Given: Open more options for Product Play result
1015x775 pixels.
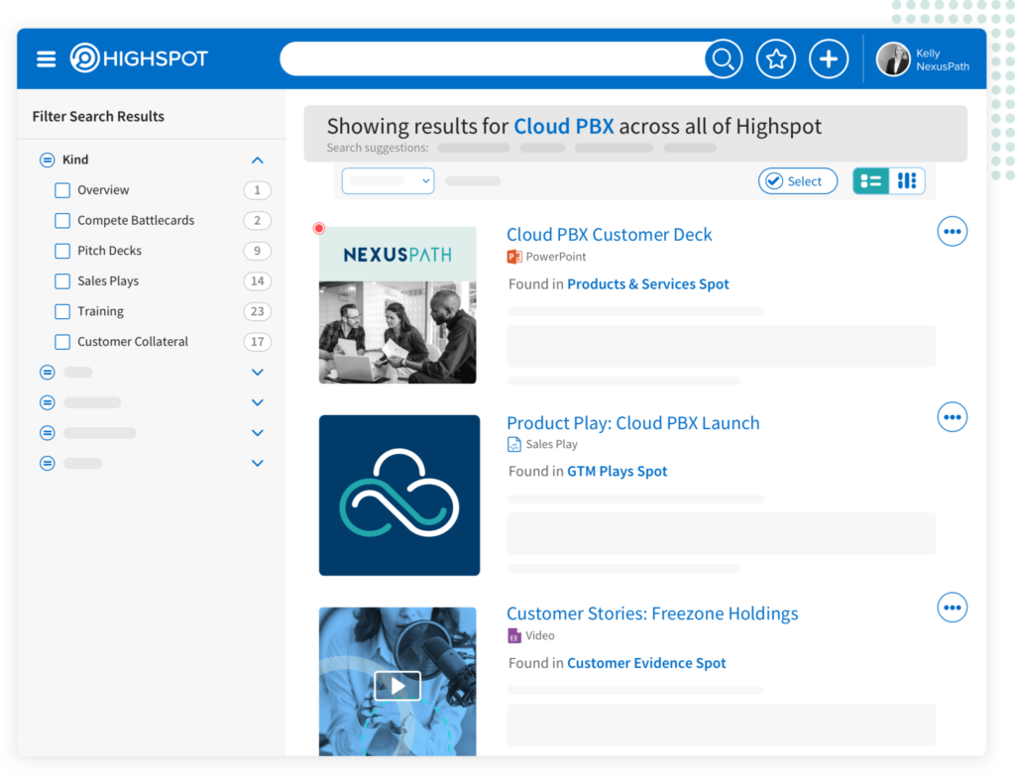Looking at the screenshot, I should (952, 417).
